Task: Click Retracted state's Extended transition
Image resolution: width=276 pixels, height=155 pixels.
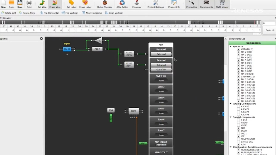Action: (161, 54)
